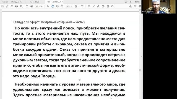Click the help question mark icon
The width and height of the screenshot is (177, 99).
126,2
